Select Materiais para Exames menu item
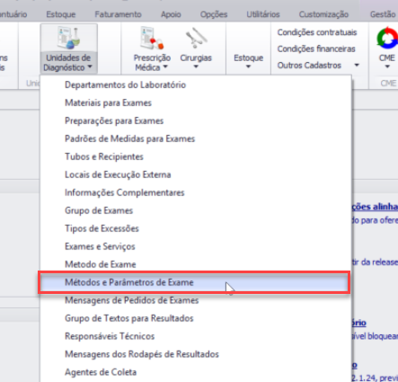 point(196,103)
